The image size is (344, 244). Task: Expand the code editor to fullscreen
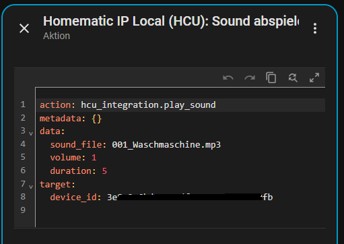314,78
